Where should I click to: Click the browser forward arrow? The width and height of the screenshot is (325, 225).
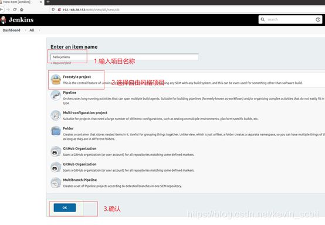(x=8, y=9)
